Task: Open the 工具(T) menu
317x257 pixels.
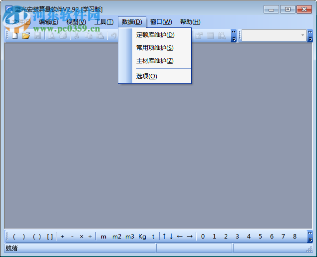Action: pyautogui.click(x=104, y=22)
